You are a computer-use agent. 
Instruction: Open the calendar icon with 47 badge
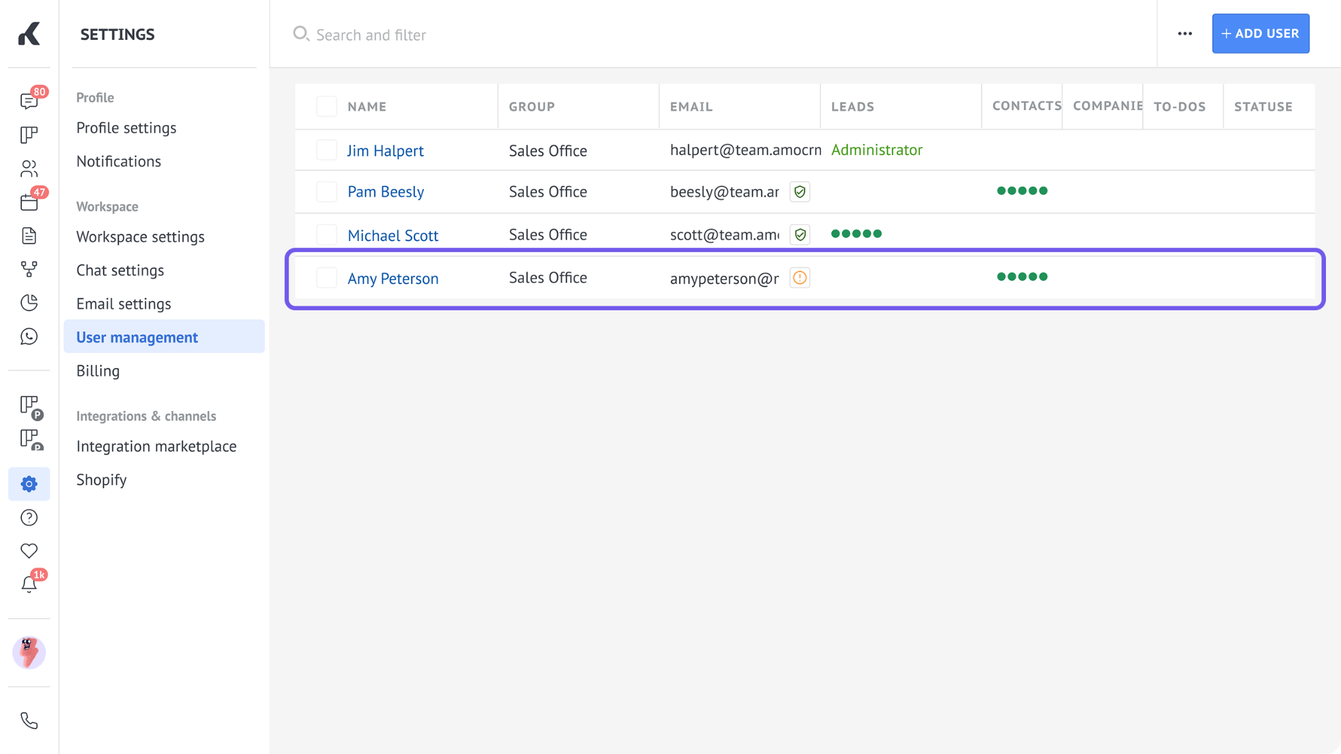29,202
